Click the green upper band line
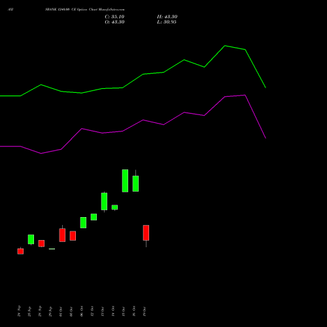This screenshot has width=327, height=327. tap(143, 74)
